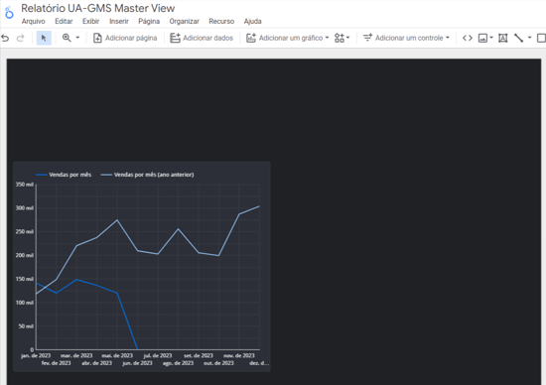Click the mai. de 2023 axis label
This screenshot has height=385, width=546.
117,355
